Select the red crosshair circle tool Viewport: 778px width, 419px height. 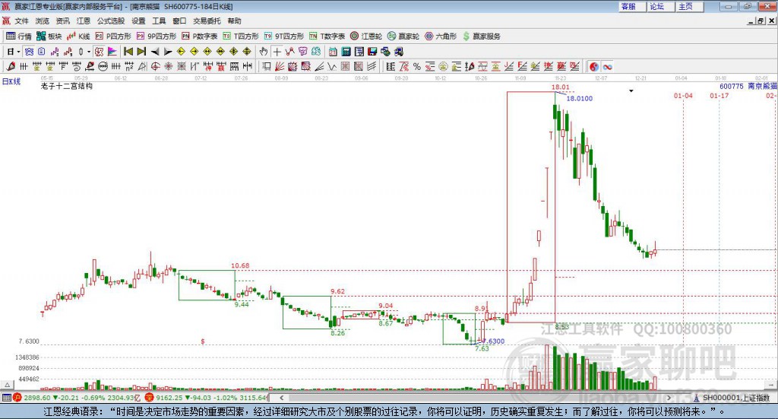[x=155, y=66]
